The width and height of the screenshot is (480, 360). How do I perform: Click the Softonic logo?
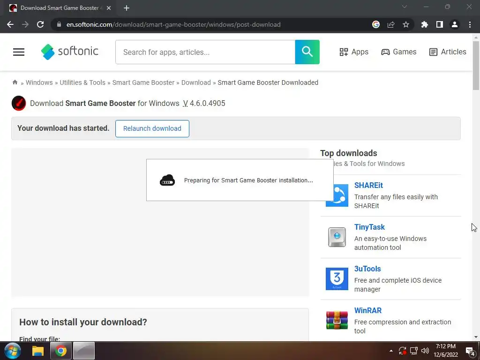pyautogui.click(x=70, y=52)
